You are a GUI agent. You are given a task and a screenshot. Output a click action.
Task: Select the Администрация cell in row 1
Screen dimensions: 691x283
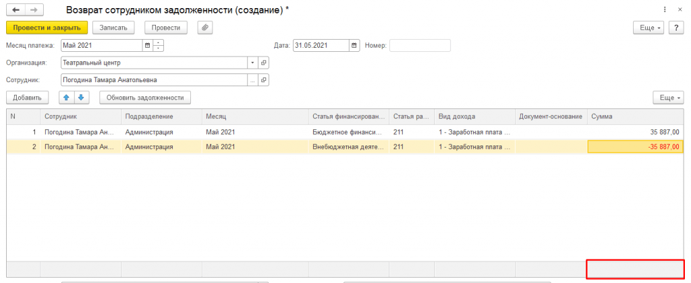pyautogui.click(x=161, y=131)
